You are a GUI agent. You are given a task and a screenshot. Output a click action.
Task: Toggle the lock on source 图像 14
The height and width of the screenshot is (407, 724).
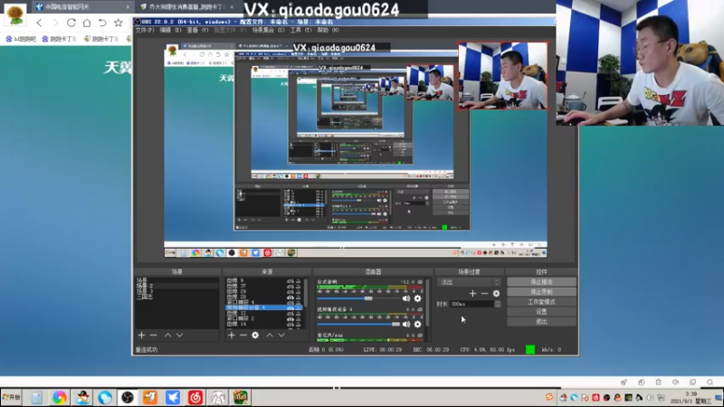299,324
